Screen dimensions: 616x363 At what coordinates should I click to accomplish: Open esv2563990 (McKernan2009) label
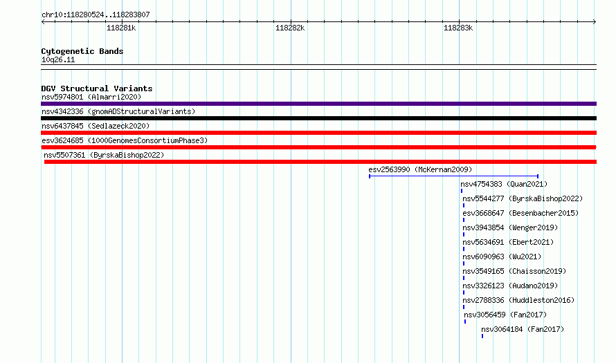click(420, 169)
